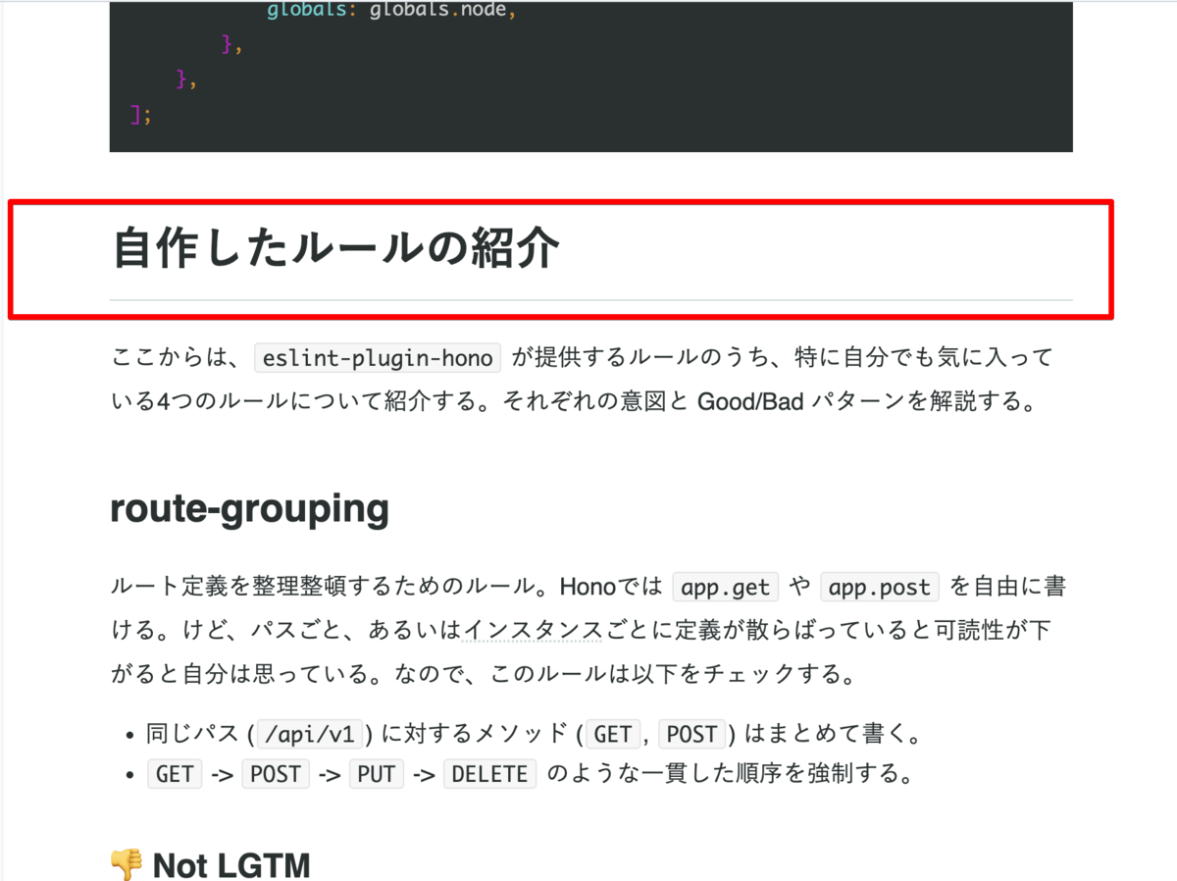Click the app.post inline code
Viewport: 1177px width, 881px height.
pos(880,588)
